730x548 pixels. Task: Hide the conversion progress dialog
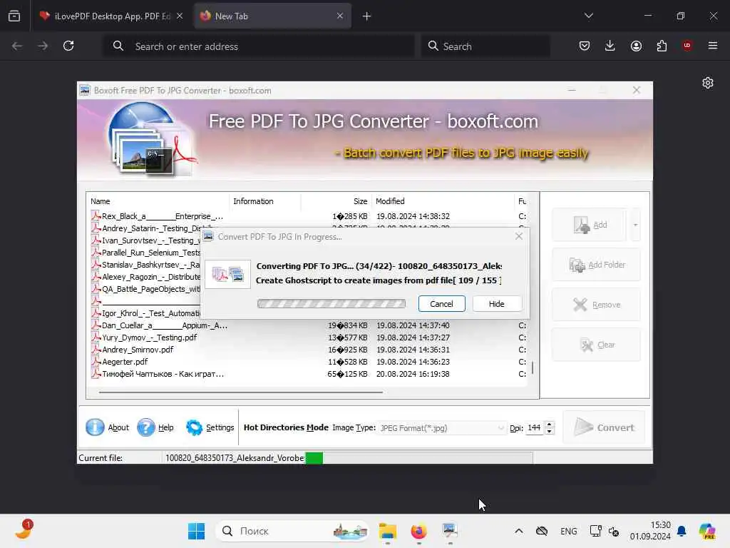pos(497,304)
